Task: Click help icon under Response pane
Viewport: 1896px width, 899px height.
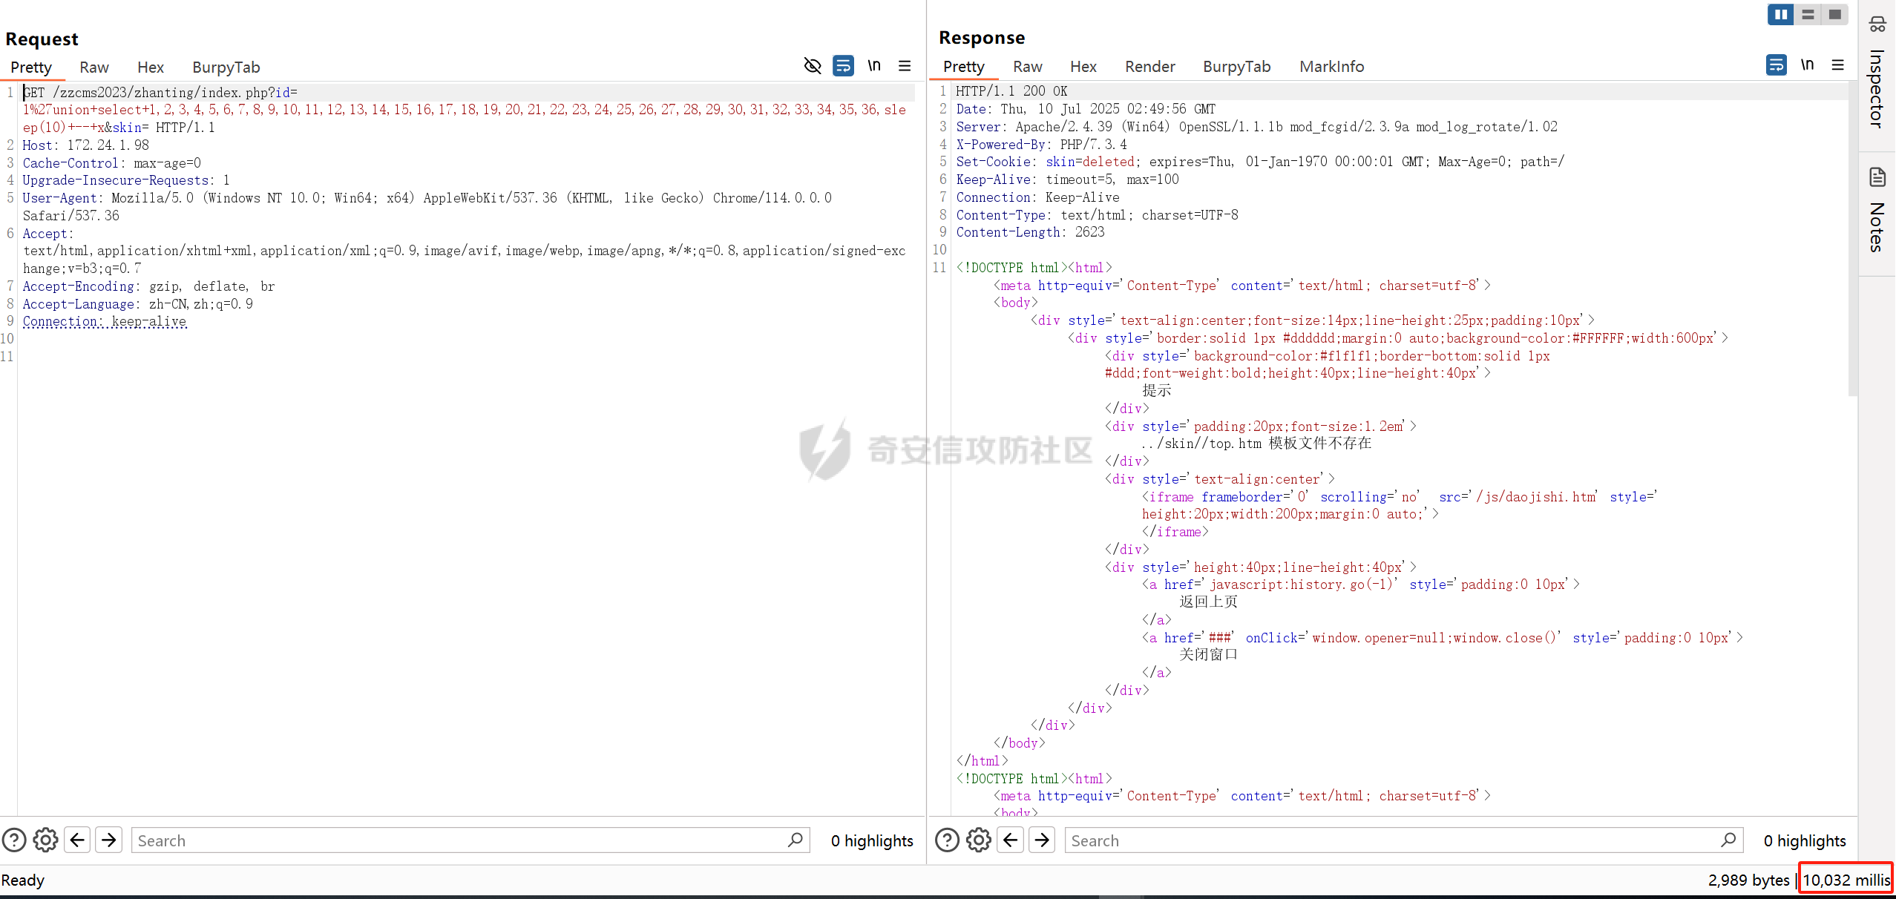Action: click(x=947, y=840)
